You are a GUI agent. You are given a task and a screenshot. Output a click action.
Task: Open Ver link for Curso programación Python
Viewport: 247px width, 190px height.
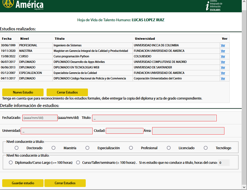pos(223,57)
